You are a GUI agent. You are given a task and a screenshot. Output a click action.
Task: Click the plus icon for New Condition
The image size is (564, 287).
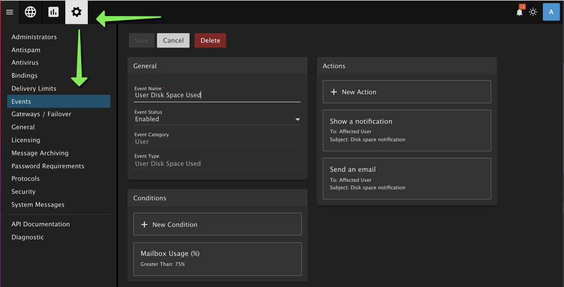pyautogui.click(x=144, y=225)
